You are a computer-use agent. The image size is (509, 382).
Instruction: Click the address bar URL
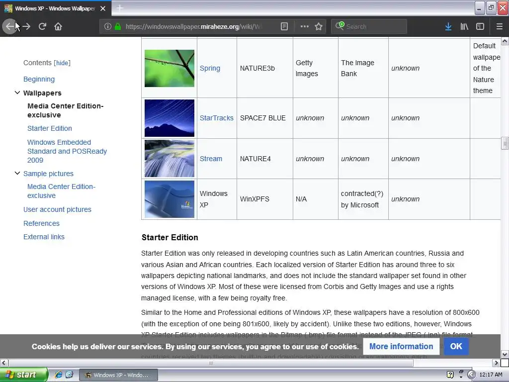[x=193, y=27]
